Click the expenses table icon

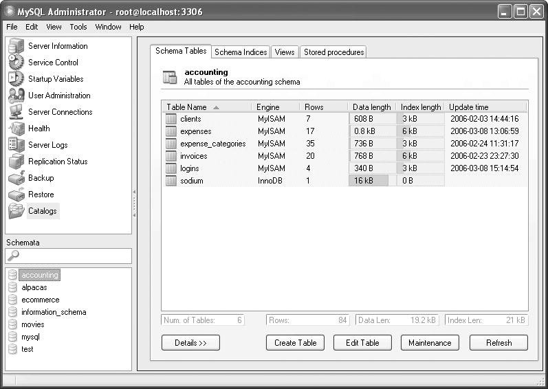coord(171,131)
